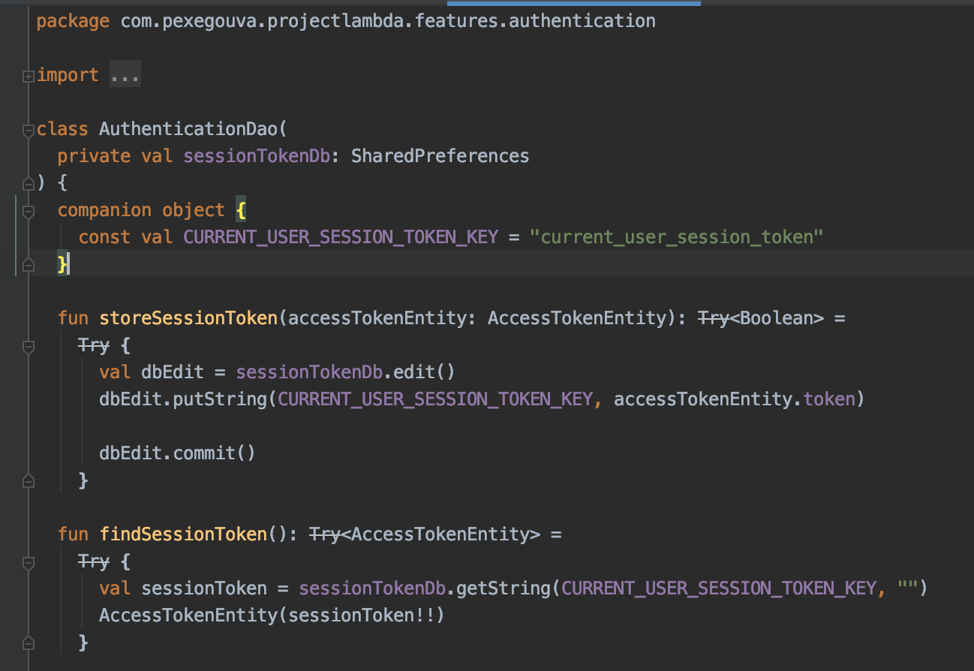Click the highlighted closing brace of companion object
The height and width of the screenshot is (671, 974).
[x=63, y=263]
